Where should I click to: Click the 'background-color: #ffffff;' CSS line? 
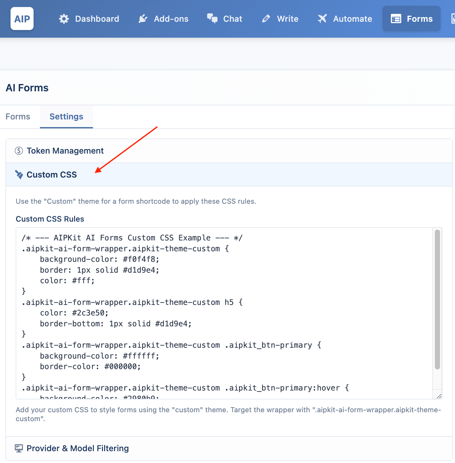coord(99,356)
